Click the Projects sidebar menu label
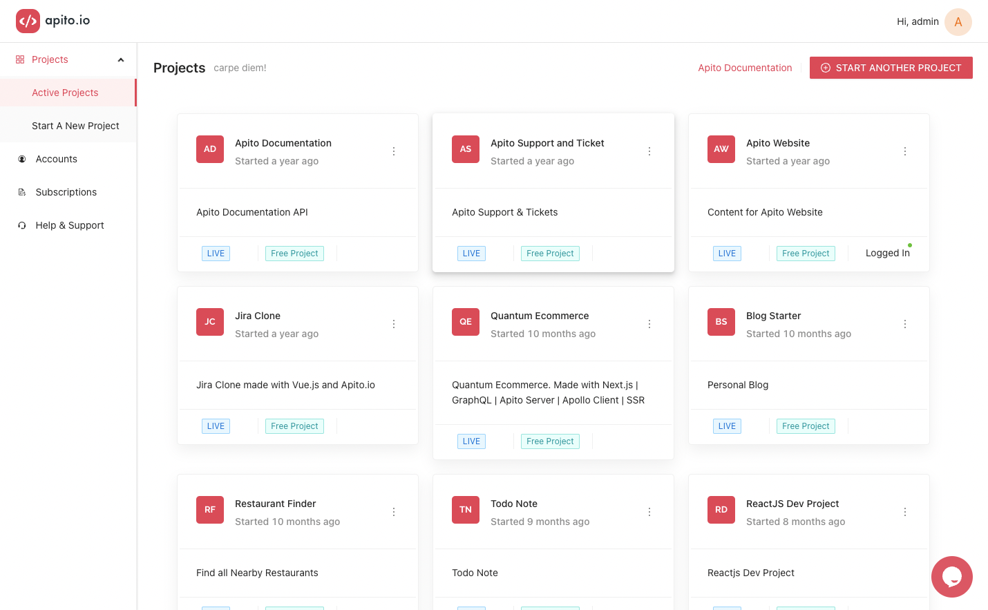The height and width of the screenshot is (610, 988). (x=50, y=59)
